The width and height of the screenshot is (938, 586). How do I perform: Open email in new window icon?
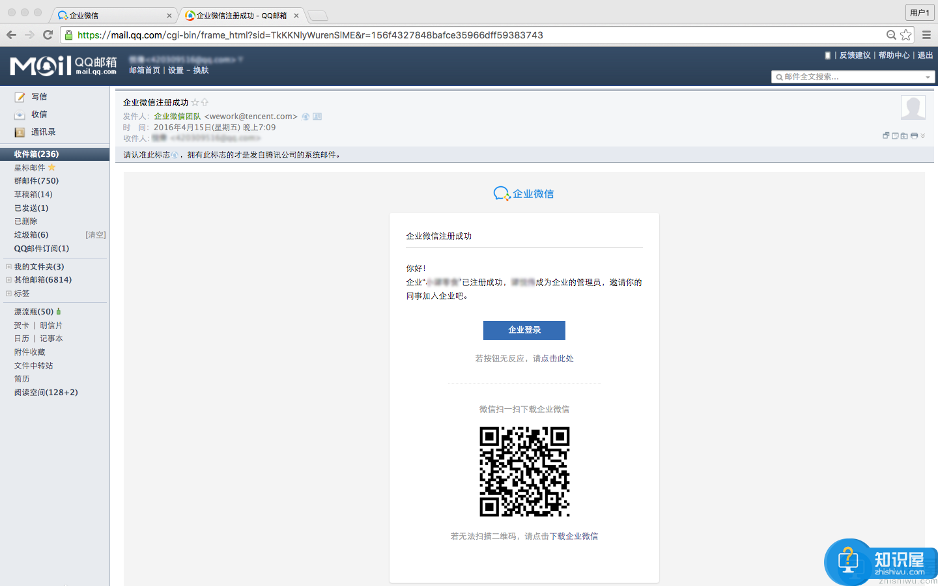point(886,135)
